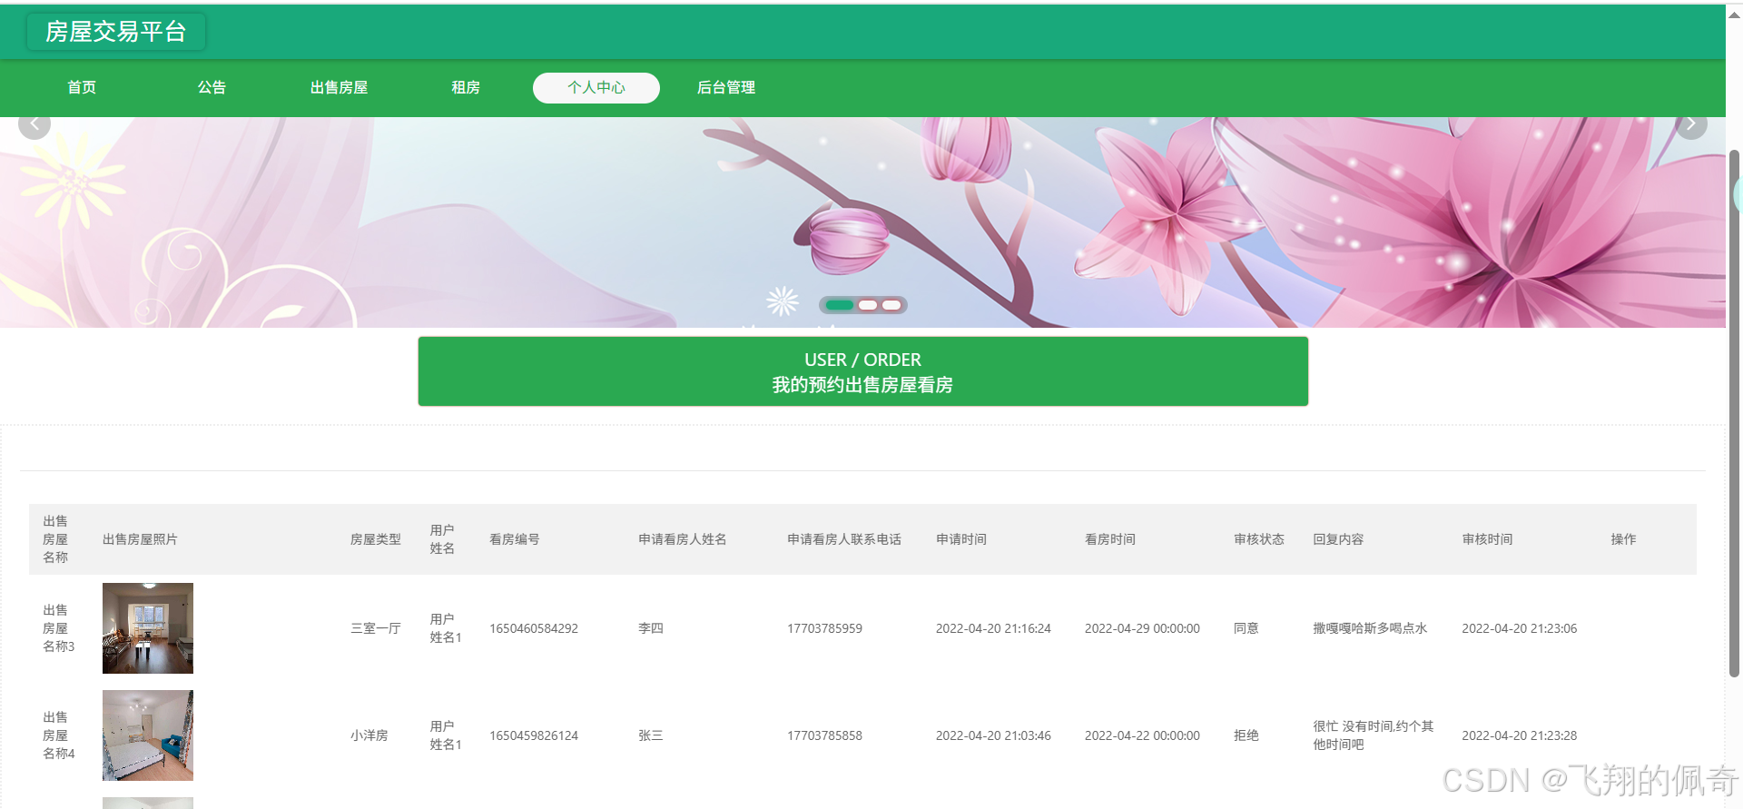Image resolution: width=1743 pixels, height=809 pixels.
Task: Click application time 2022-04-20 21:03:46
Action: [993, 735]
